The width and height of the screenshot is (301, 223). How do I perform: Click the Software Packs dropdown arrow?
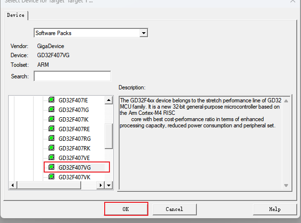(144, 33)
